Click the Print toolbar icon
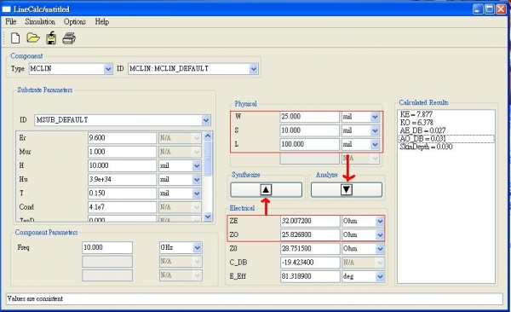The height and width of the screenshot is (312, 511). click(69, 38)
